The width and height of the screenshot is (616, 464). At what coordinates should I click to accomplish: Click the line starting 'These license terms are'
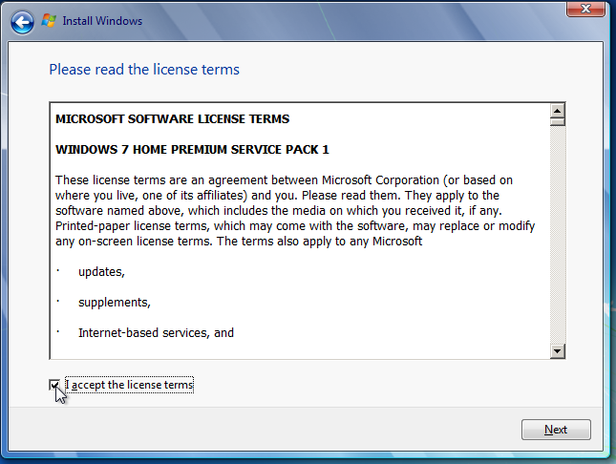(284, 180)
